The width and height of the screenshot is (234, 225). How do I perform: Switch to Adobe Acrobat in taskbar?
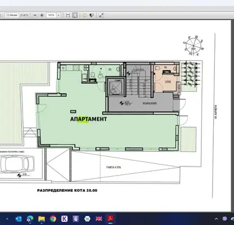click(110, 219)
